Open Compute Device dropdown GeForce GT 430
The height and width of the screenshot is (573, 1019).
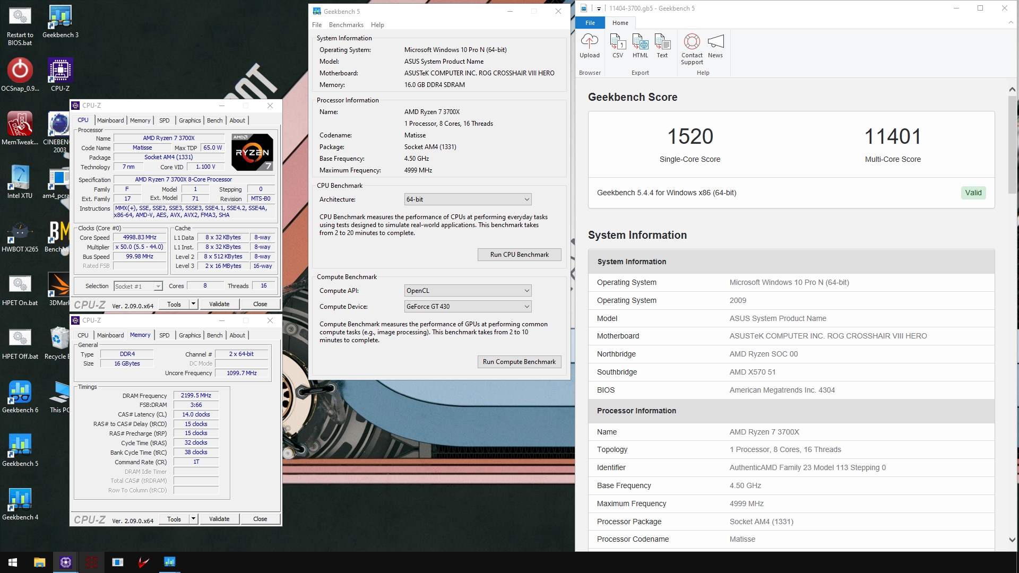(x=468, y=307)
